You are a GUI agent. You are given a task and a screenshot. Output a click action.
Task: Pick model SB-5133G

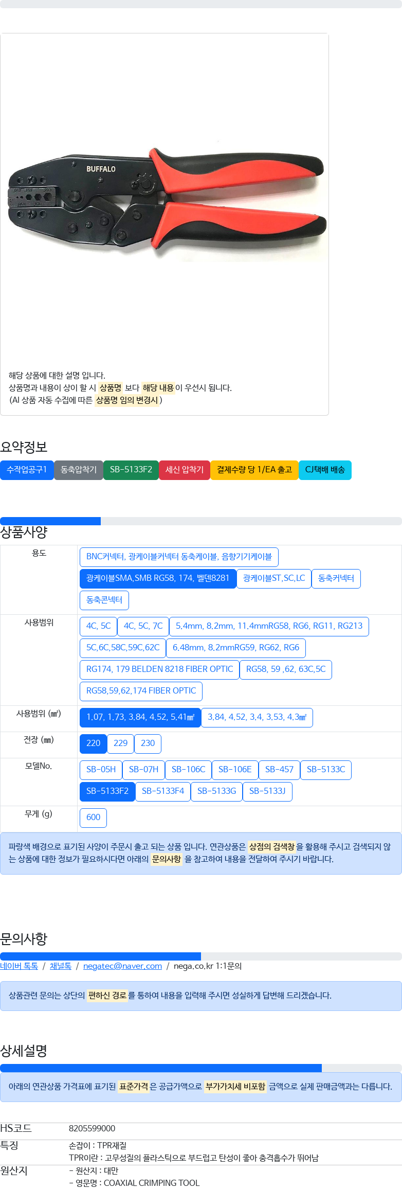pos(217,791)
